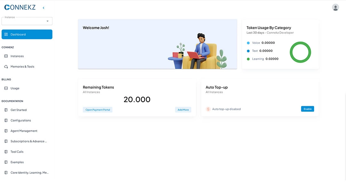Open Configurations documentation page

pyautogui.click(x=21, y=121)
